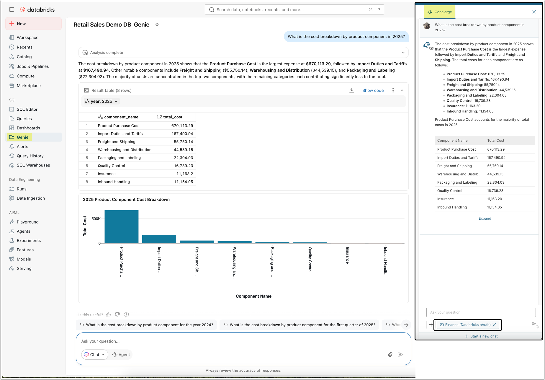Star the Retail Sales Demo DB Genie space
545x380 pixels.
click(x=157, y=25)
